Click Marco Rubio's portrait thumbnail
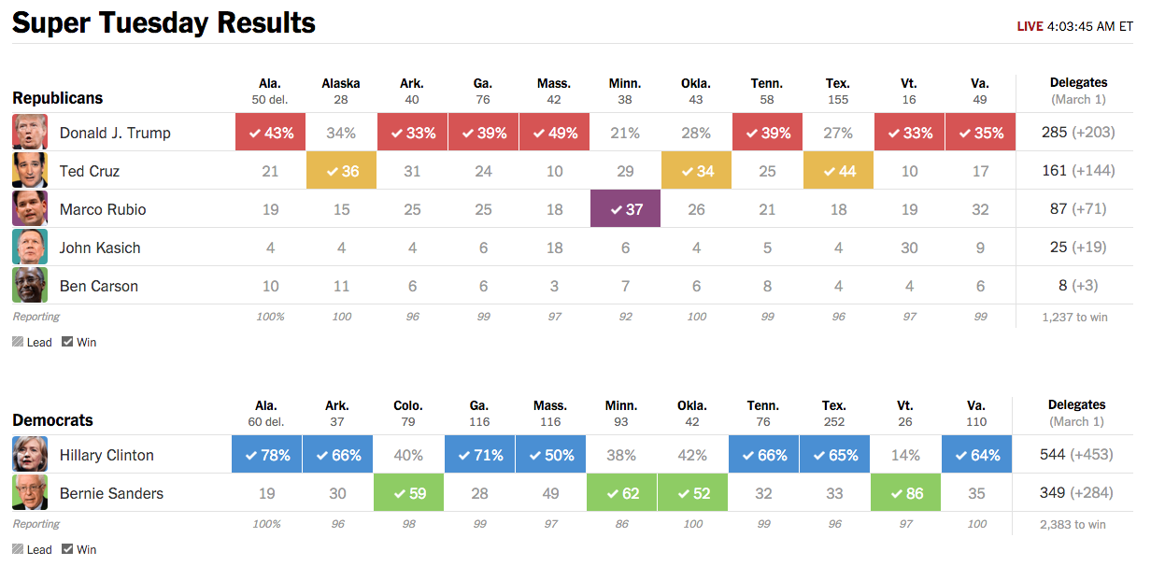 tap(30, 209)
